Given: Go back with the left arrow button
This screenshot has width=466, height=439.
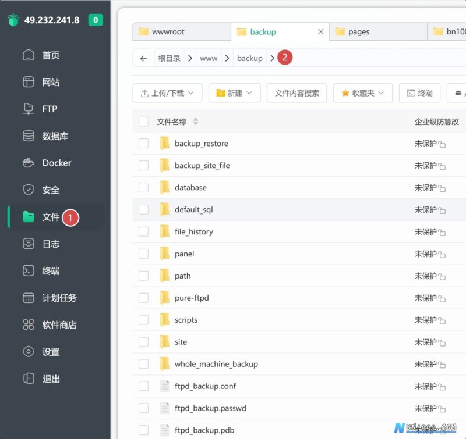Looking at the screenshot, I should coord(143,58).
